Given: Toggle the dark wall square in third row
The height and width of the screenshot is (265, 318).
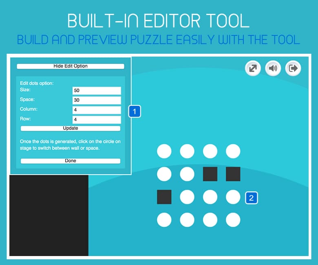Looking at the screenshot, I should (x=164, y=197).
